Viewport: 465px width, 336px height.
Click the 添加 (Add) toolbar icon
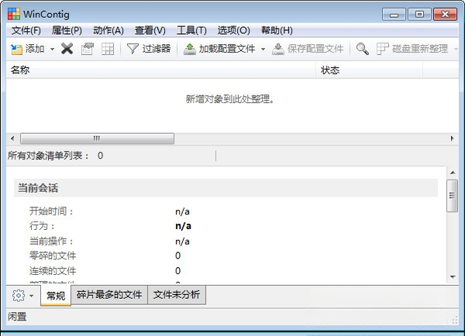pyautogui.click(x=16, y=49)
